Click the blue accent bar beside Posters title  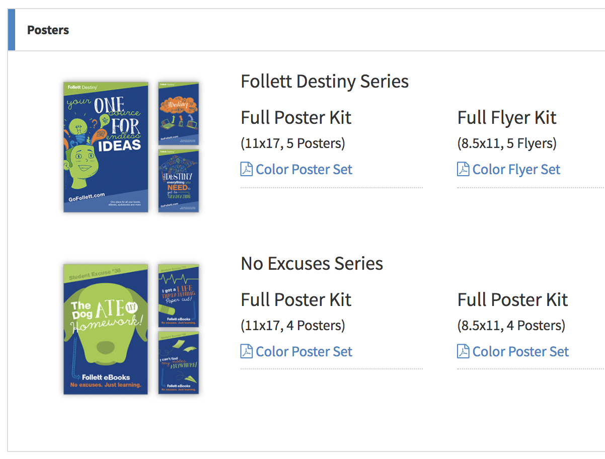click(11, 30)
